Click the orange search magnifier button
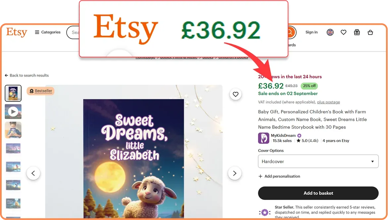Image resolution: width=388 pixels, height=220 pixels. pyautogui.click(x=291, y=32)
